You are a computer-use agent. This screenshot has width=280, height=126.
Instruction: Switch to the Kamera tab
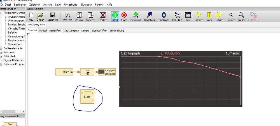pos(85,30)
